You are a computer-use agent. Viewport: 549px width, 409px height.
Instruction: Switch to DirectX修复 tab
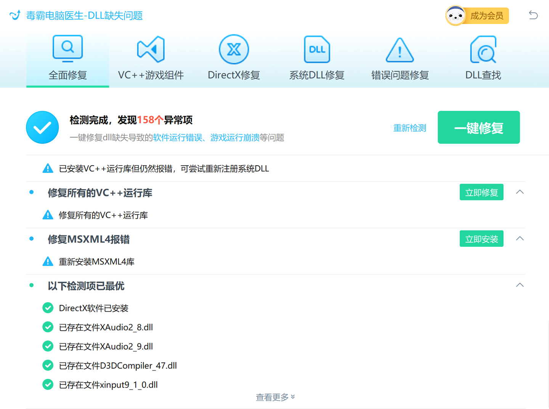pos(234,60)
